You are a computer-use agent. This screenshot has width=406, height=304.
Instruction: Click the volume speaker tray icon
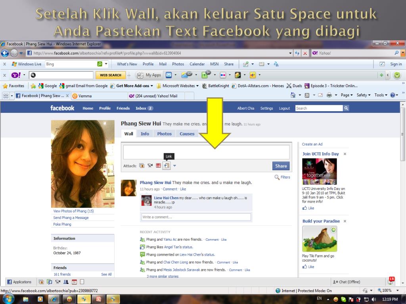pyautogui.click(x=373, y=299)
